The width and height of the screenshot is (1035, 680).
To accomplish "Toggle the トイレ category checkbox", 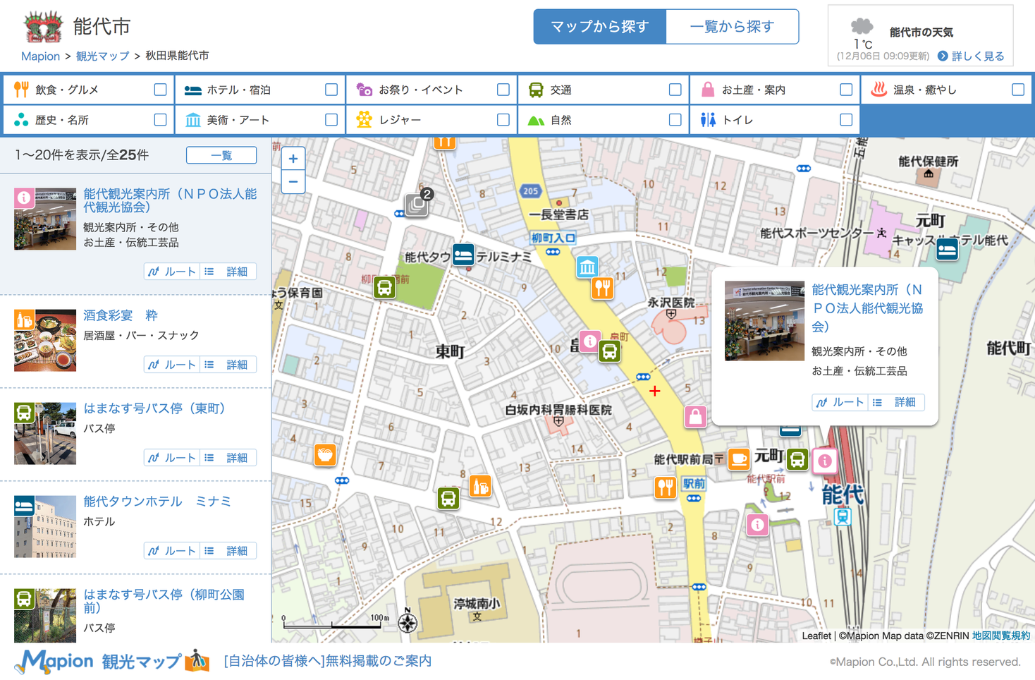I will pyautogui.click(x=846, y=120).
